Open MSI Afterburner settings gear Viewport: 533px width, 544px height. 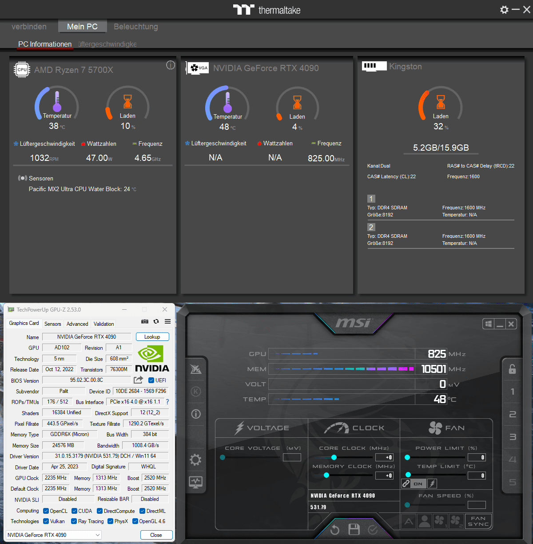tap(195, 460)
